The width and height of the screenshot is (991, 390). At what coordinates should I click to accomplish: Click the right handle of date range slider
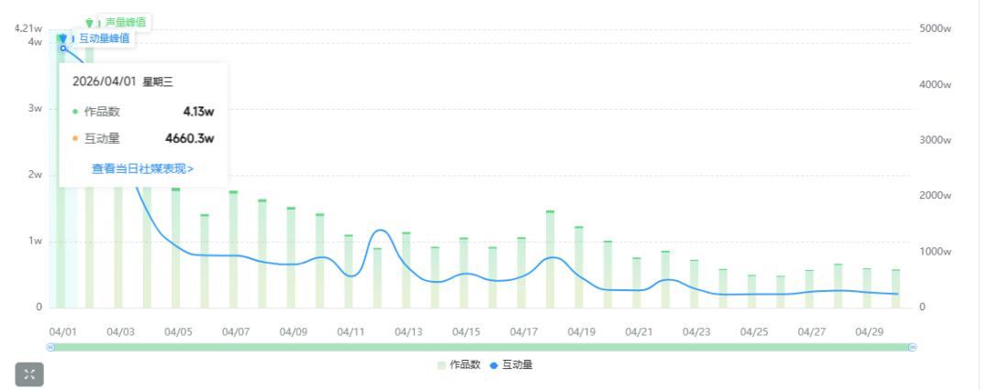click(x=912, y=347)
